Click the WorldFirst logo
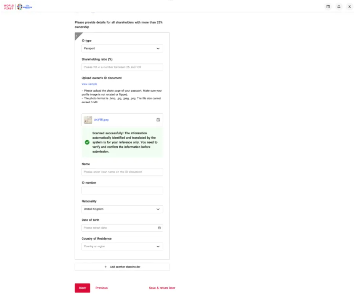Viewport: 354px width, 294px height. click(9, 7)
